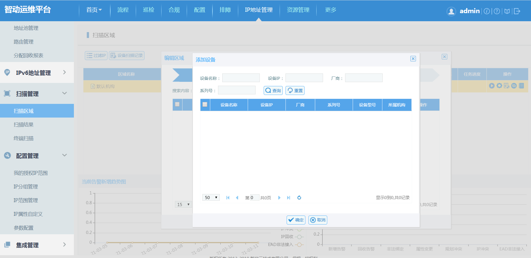This screenshot has height=258, width=531.
Task: Switch to the 资源管理 tab
Action: (x=298, y=10)
